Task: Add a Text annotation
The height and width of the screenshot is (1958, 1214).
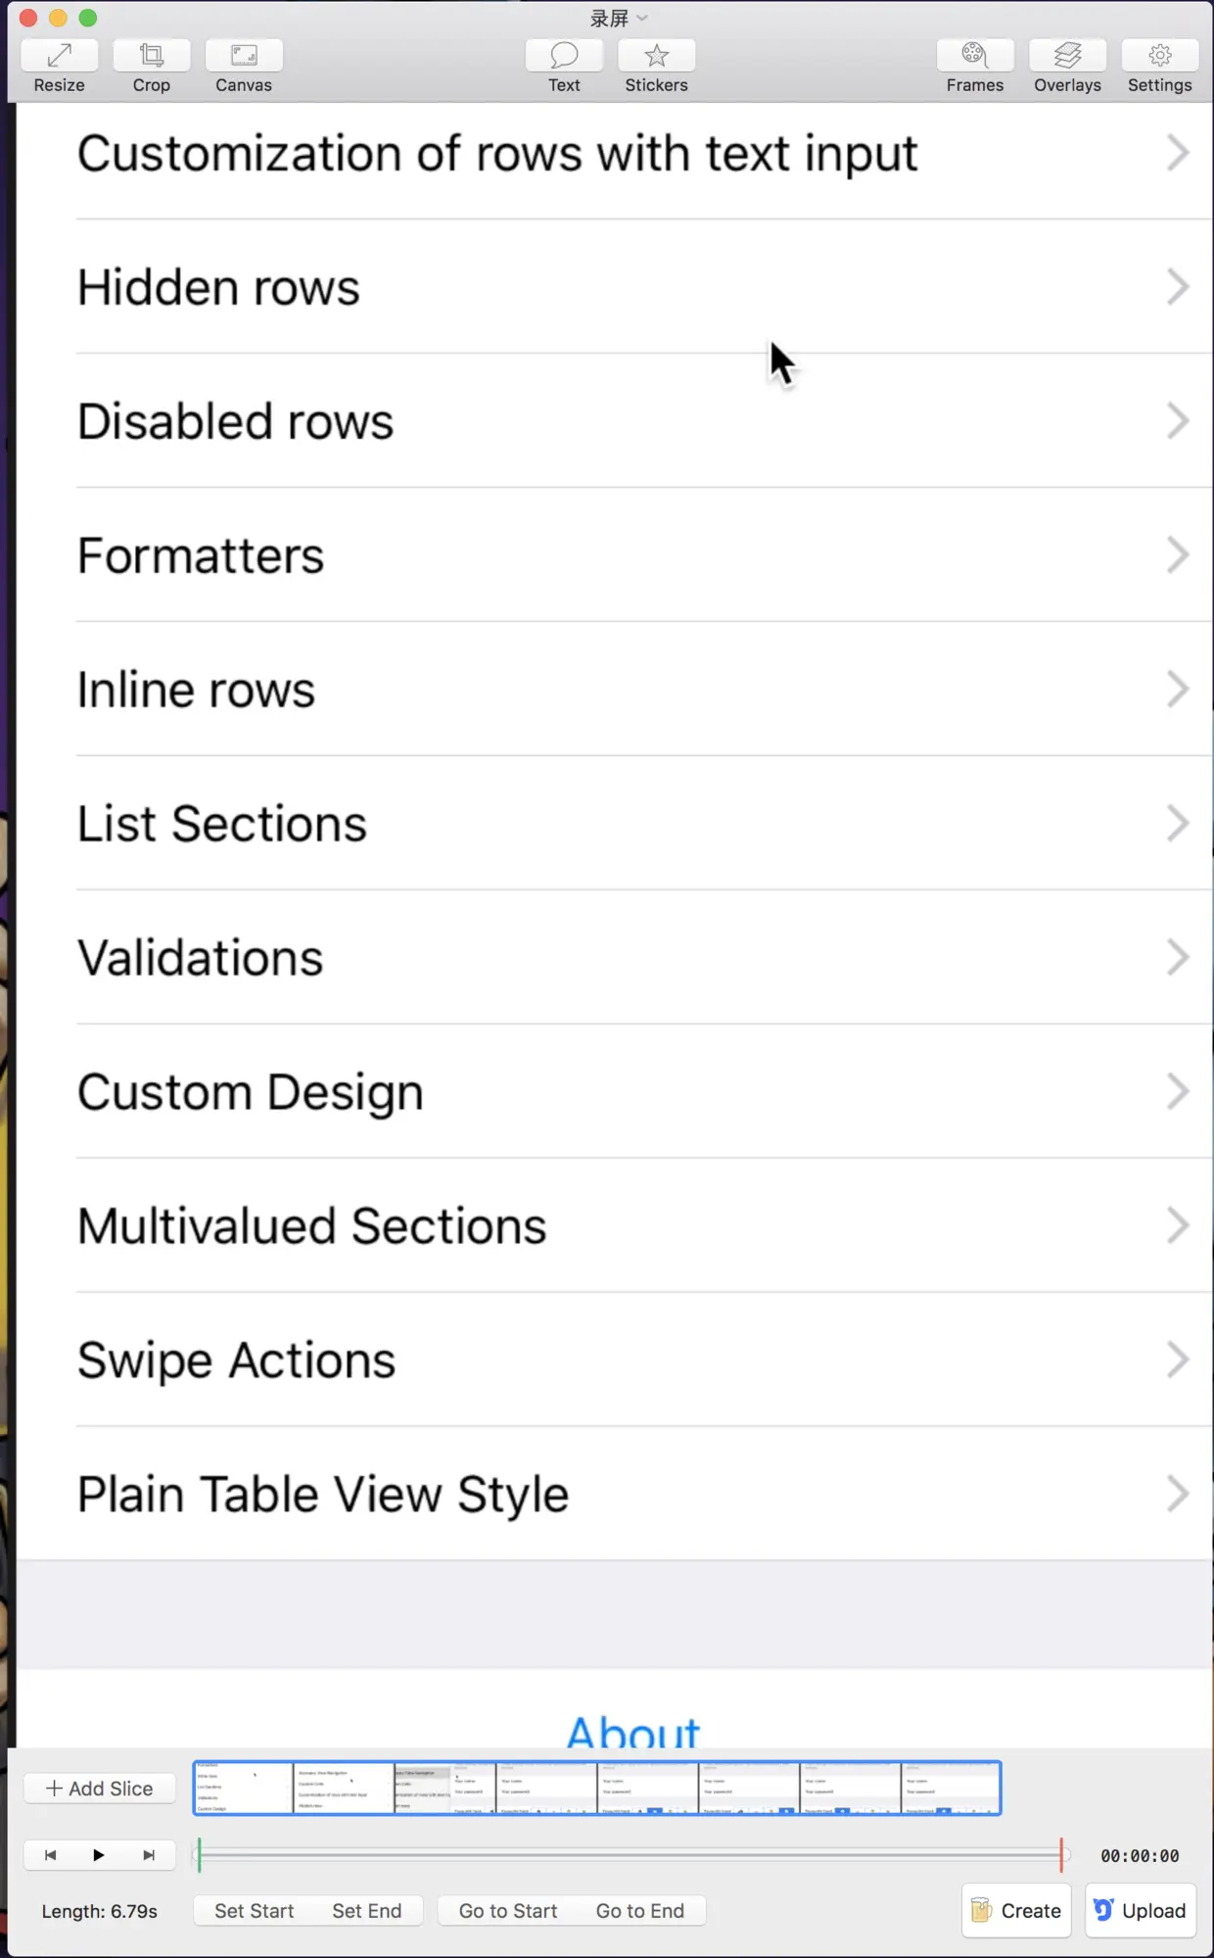Action: click(564, 56)
